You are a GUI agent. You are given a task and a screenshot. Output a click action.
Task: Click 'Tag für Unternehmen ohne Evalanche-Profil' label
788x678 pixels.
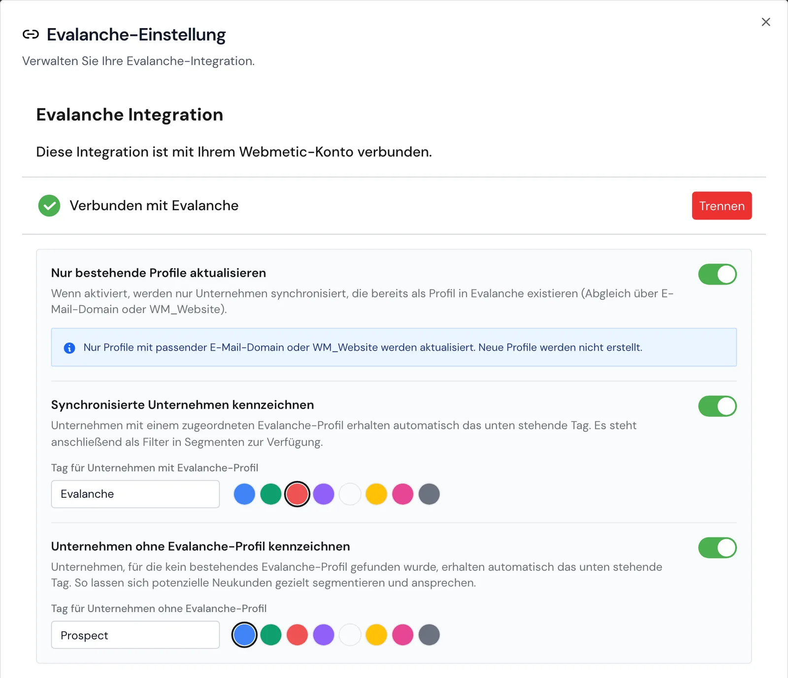(x=159, y=609)
